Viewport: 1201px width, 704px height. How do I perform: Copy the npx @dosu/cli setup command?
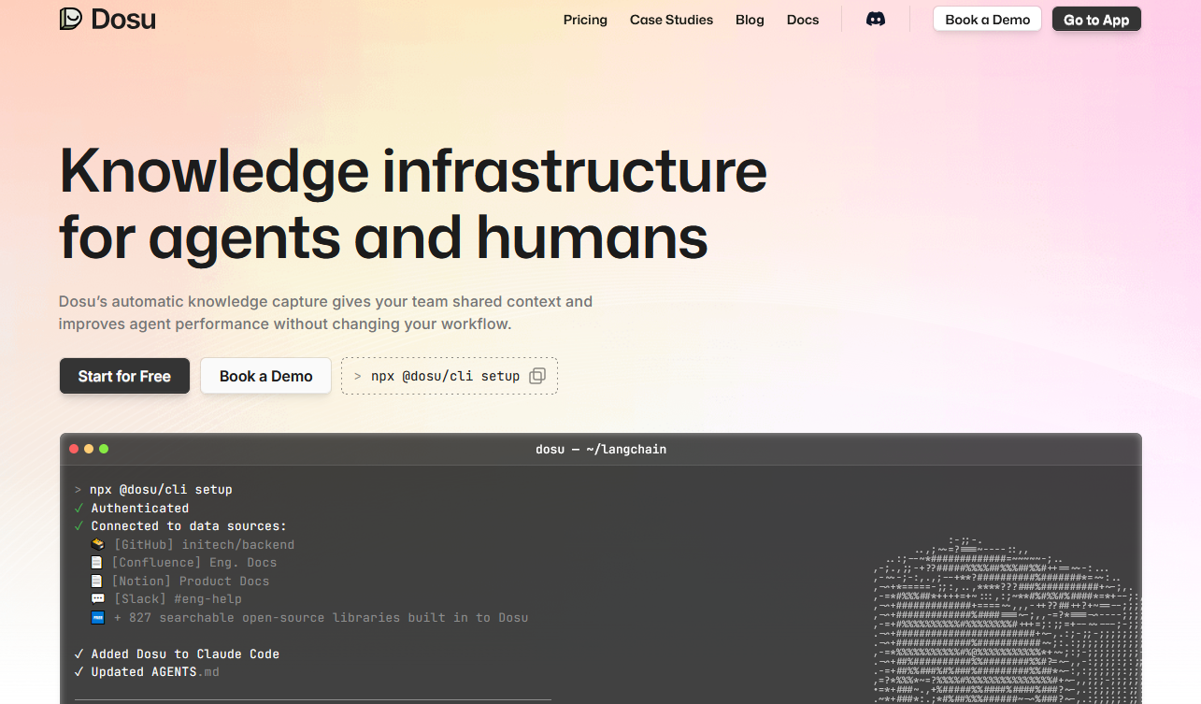[x=537, y=376]
